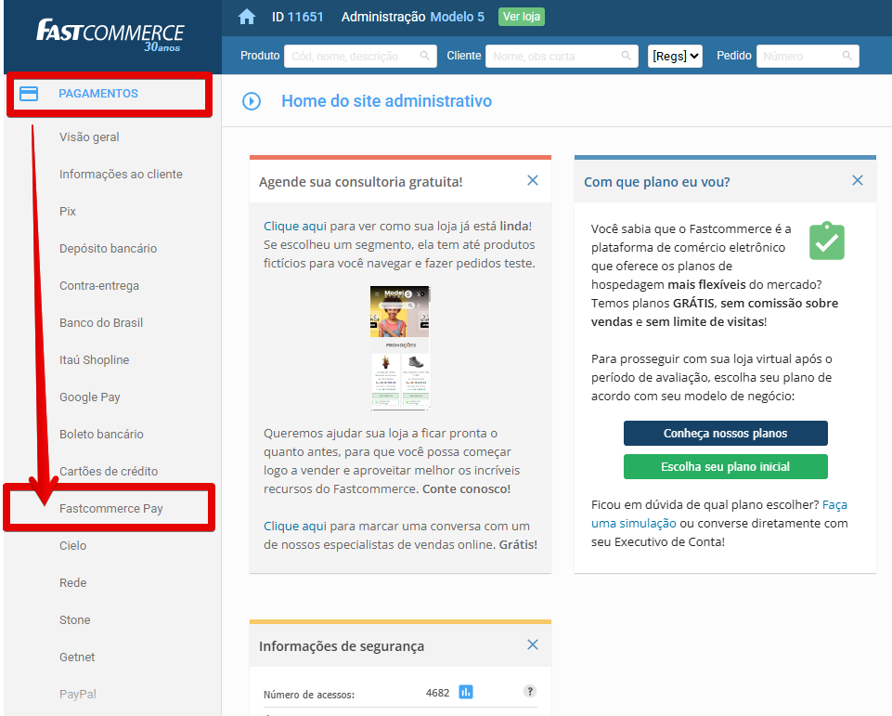Viewport: 892px width, 716px height.
Task: Click the home icon in top bar
Action: (x=247, y=17)
